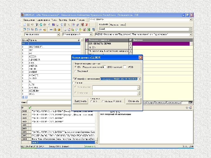Enable the Слияние checkbox in import dialog

pos(74,83)
